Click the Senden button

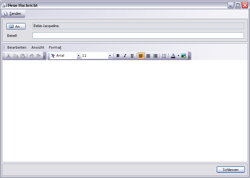tap(13, 14)
